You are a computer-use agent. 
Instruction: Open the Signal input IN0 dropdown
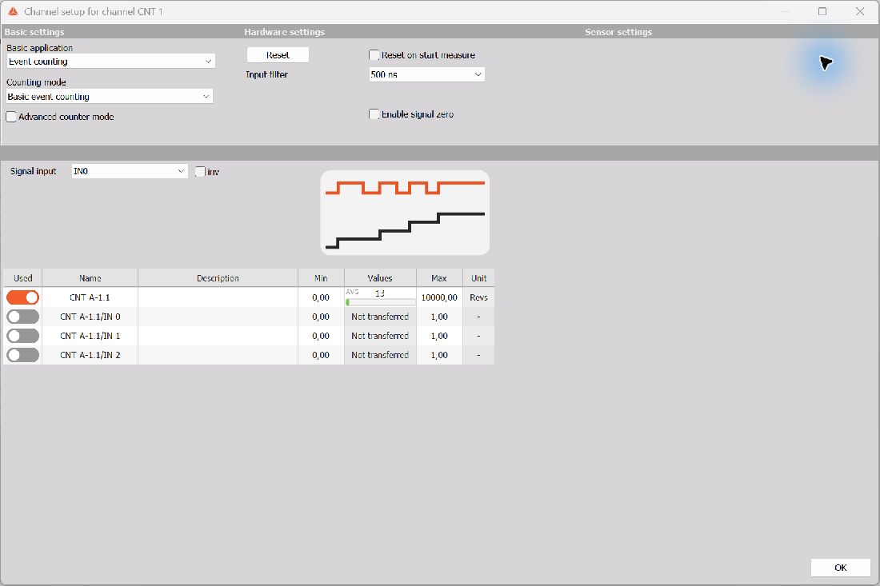(130, 171)
